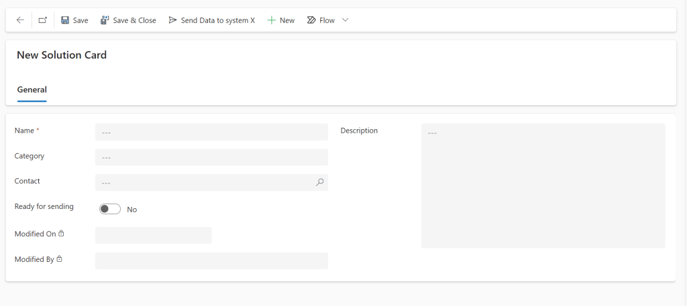Viewport: 687px width, 306px height.
Task: Click the lock icon beside Modified By
Action: (x=59, y=259)
